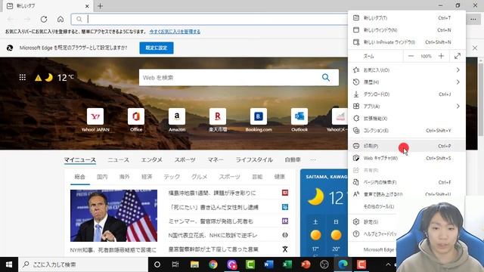Image resolution: width=484 pixels, height=272 pixels.
Task: Enter full screen via zoom row arrows icon
Action: pyautogui.click(x=458, y=56)
